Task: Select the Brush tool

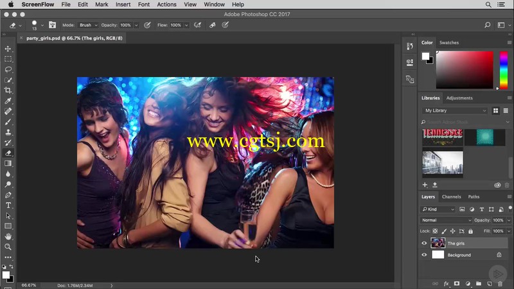Action: coord(8,121)
